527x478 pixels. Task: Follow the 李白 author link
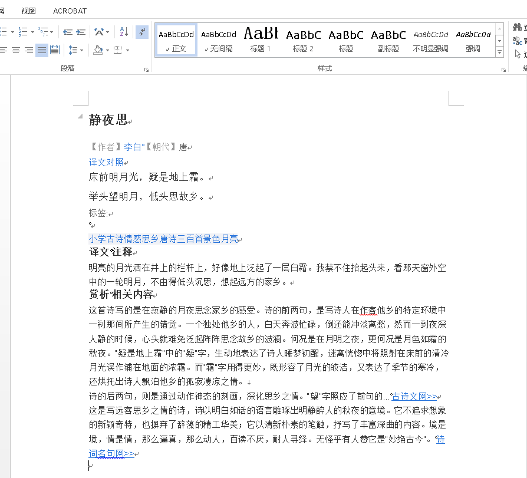(133, 147)
